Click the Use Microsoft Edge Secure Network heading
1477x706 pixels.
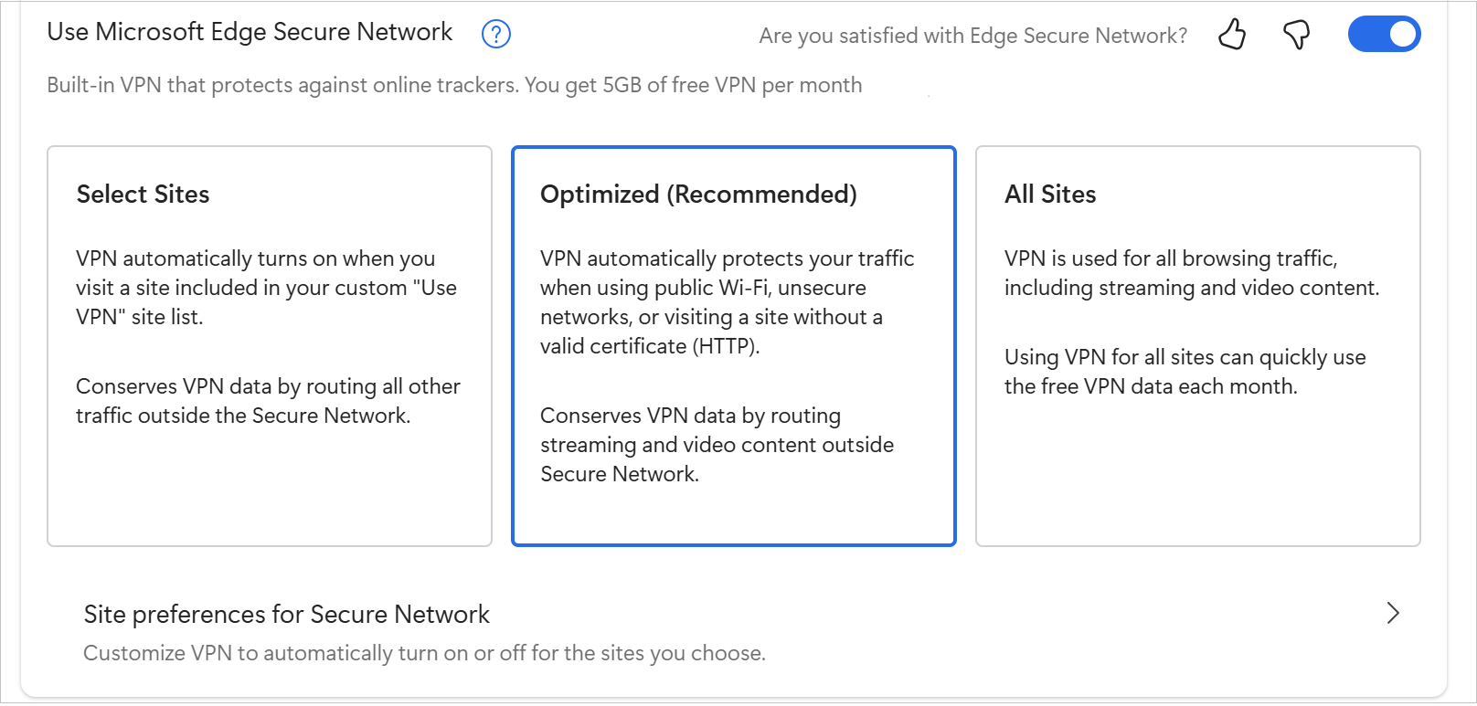point(249,32)
